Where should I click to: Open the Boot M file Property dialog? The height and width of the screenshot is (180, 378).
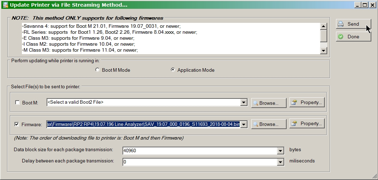pos(307,102)
